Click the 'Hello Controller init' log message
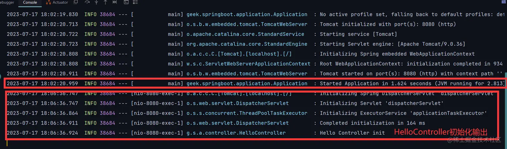 pos(352,133)
